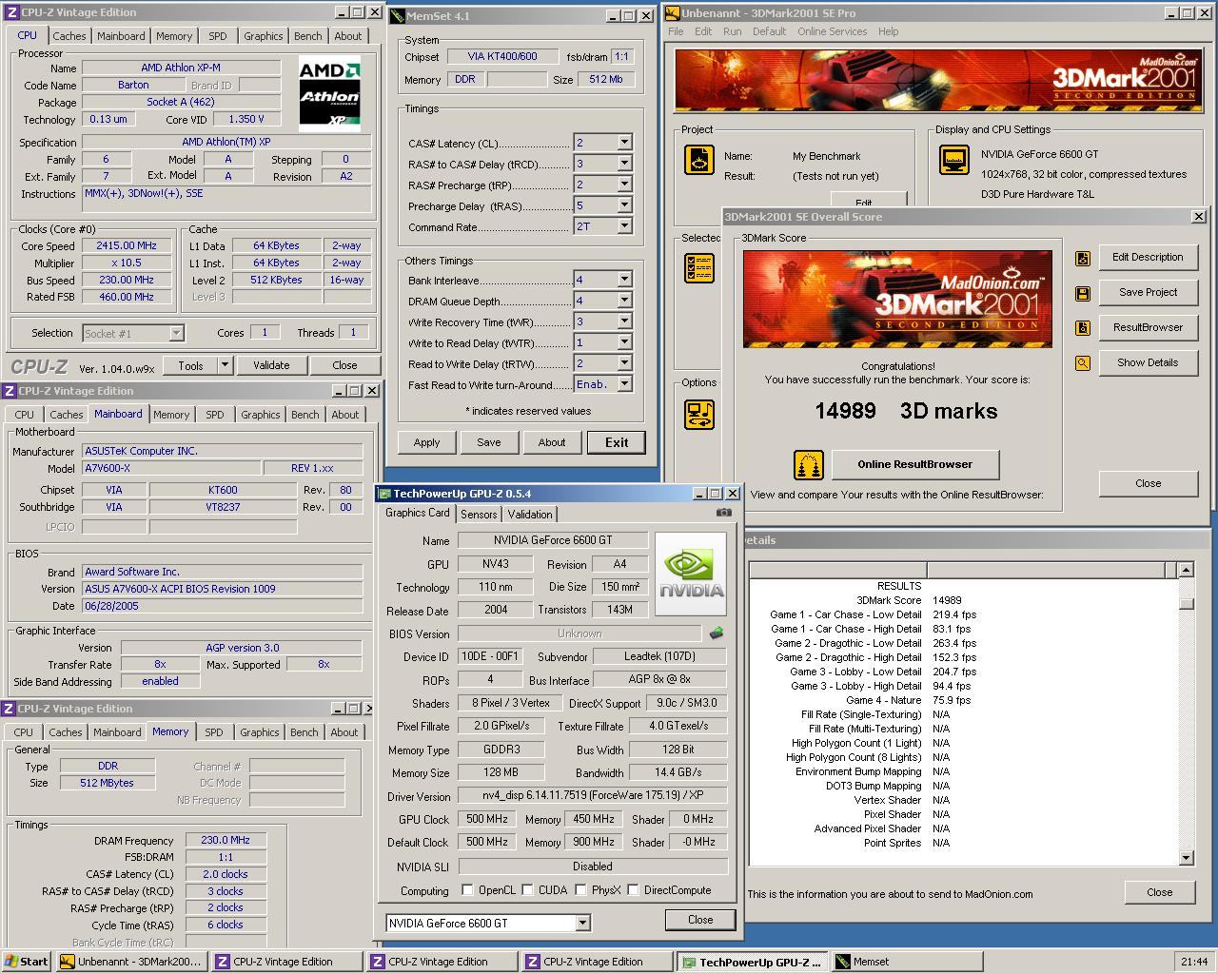Enable the OpenCL checkbox
Image resolution: width=1218 pixels, height=974 pixels.
tap(467, 890)
